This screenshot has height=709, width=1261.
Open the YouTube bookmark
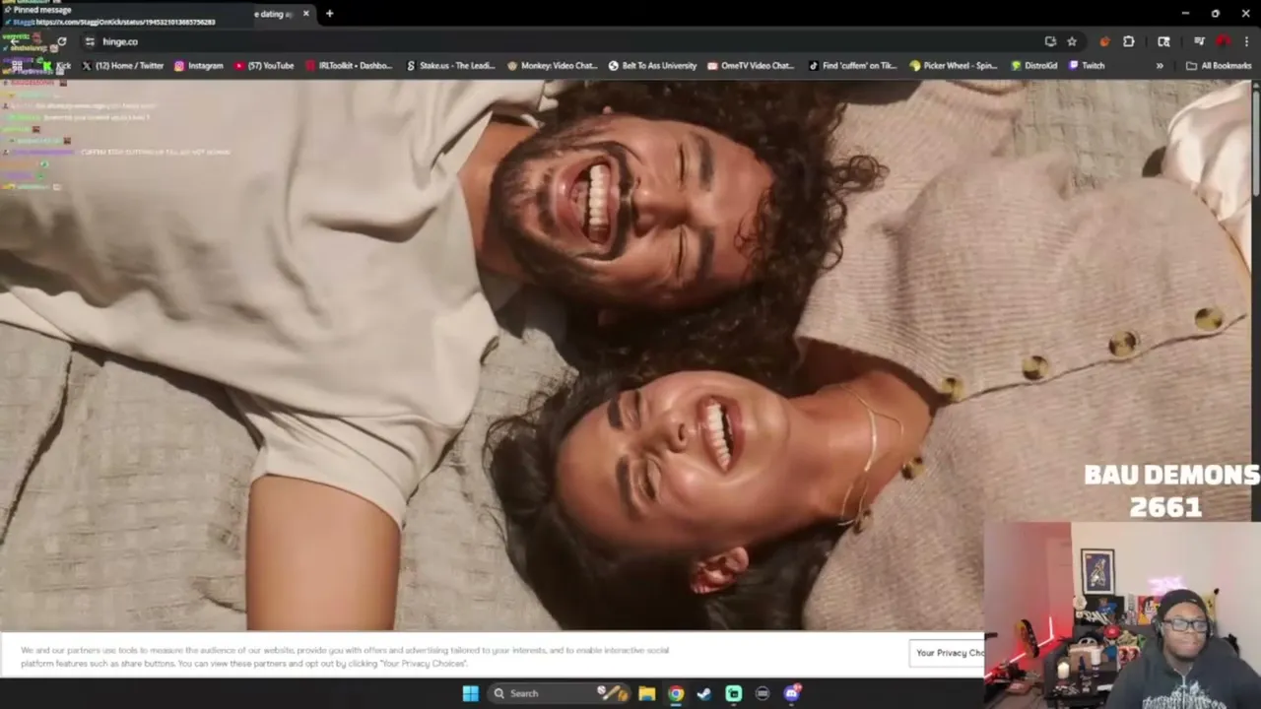(264, 66)
